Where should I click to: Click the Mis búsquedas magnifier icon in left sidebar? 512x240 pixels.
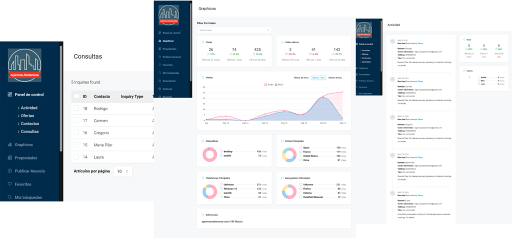[10, 197]
